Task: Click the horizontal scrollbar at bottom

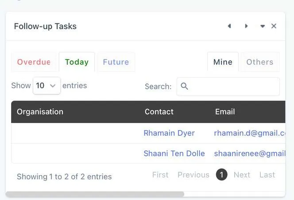Action: [x=95, y=194]
